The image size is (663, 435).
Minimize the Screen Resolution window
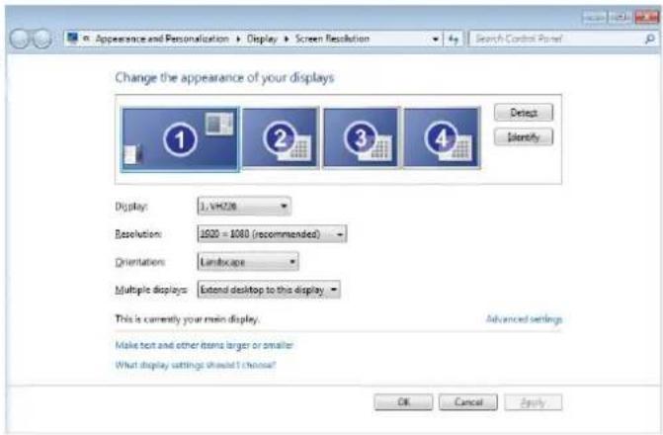click(x=595, y=17)
